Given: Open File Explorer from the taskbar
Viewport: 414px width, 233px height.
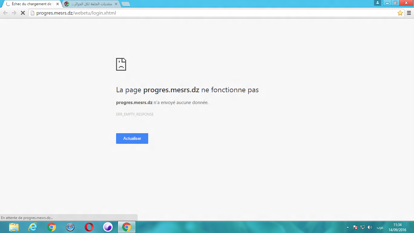Looking at the screenshot, I should click(14, 227).
